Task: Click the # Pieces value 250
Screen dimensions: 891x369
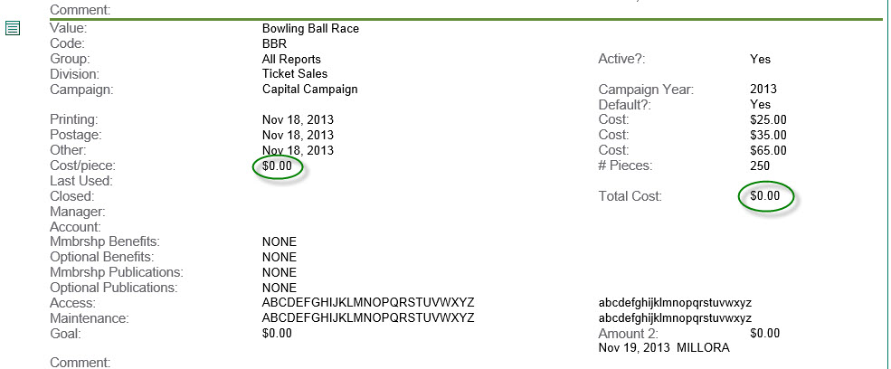Action: click(760, 166)
